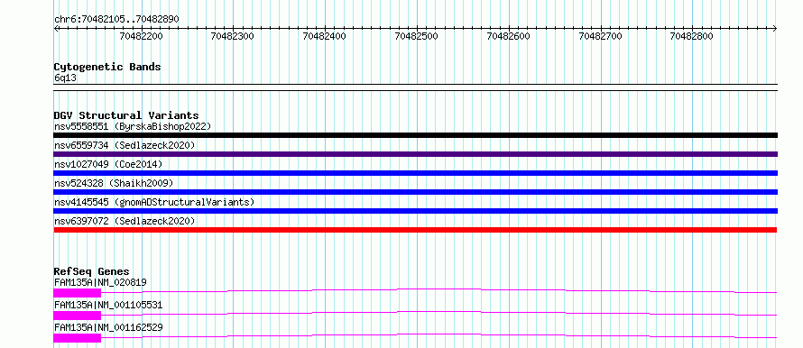Click ruler tick label 70482300
This screenshot has width=803, height=348.
(233, 36)
